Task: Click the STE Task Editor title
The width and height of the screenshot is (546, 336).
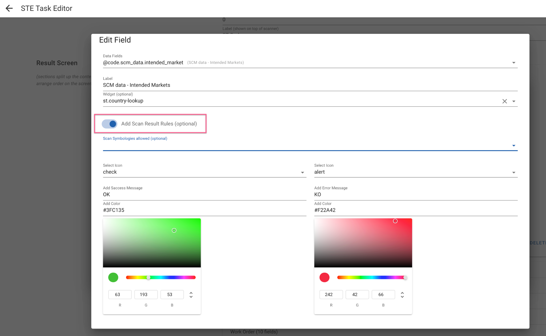Action: tap(46, 8)
